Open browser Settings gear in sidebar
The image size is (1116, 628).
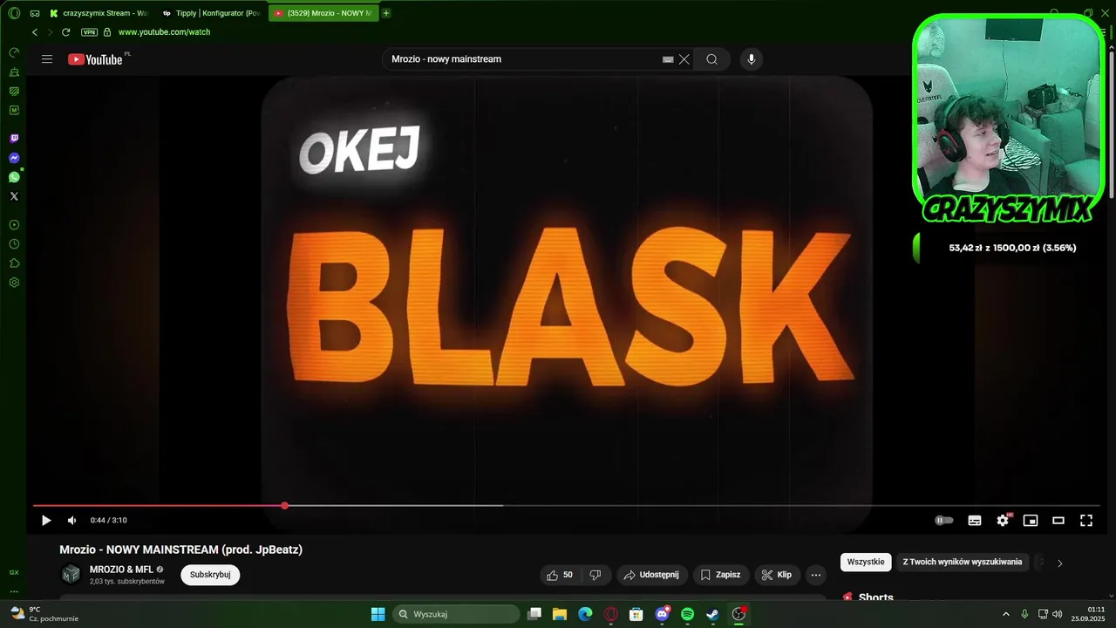click(x=14, y=283)
